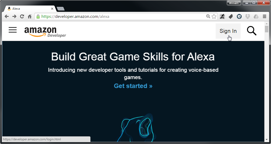The width and height of the screenshot is (271, 144).
Task: Click the blue circular 'e' extension icon
Action: (x=239, y=17)
